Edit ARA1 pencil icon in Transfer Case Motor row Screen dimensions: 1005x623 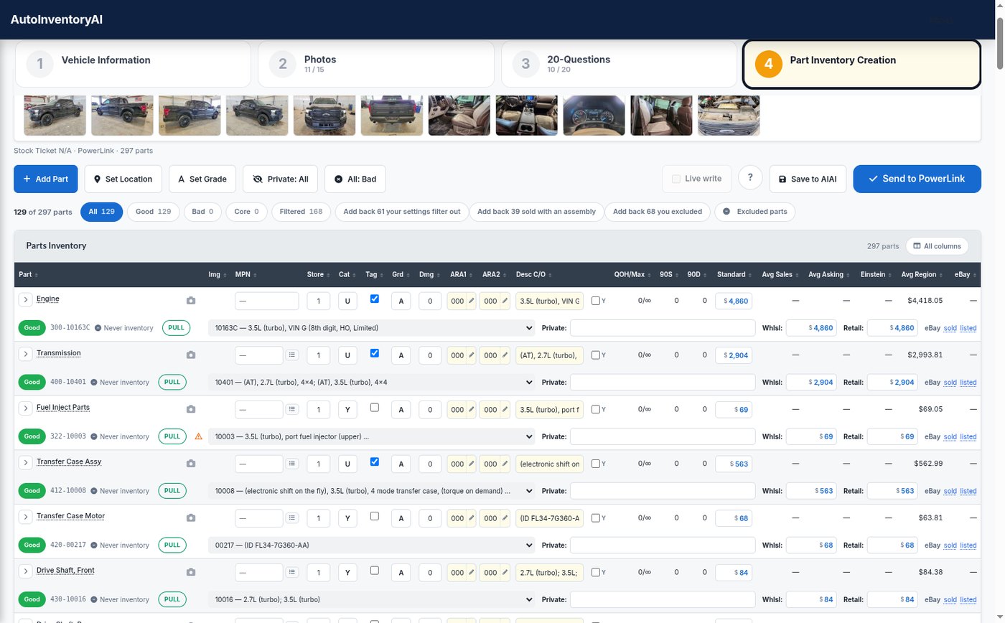coord(472,518)
